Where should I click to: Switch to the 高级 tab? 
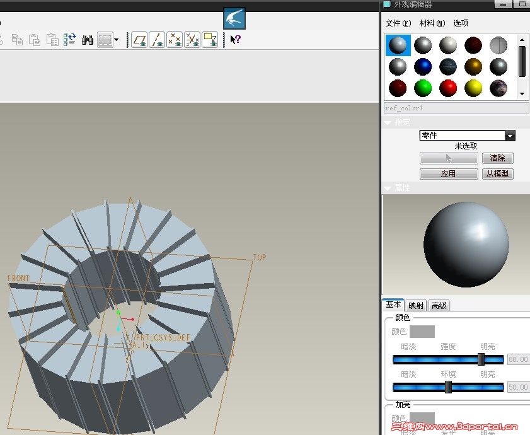point(439,306)
